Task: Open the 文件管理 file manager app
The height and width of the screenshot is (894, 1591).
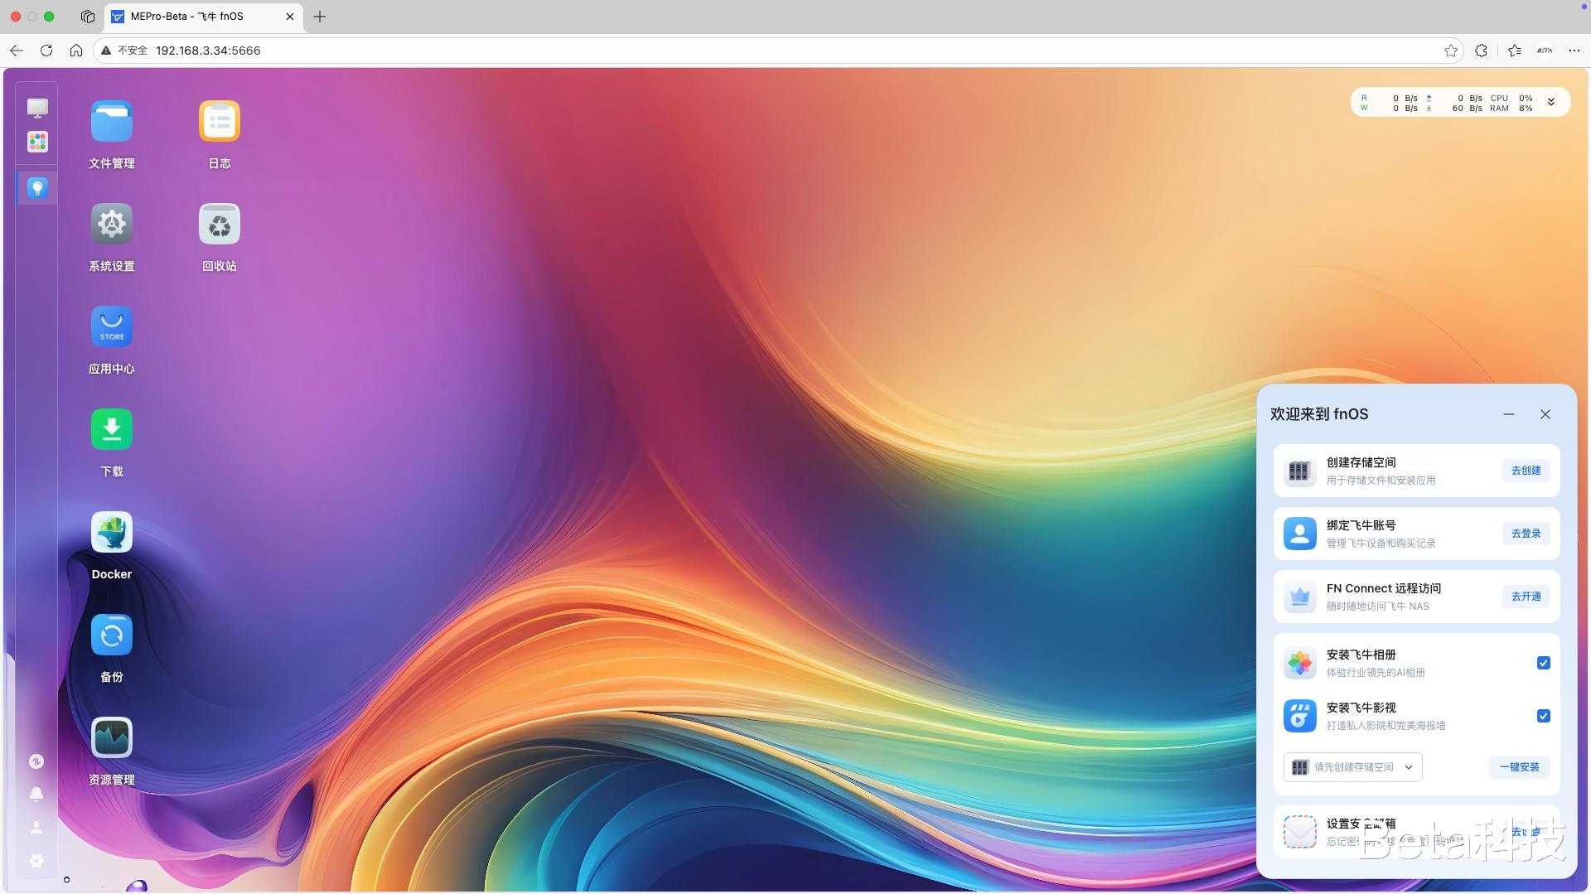Action: (112, 122)
